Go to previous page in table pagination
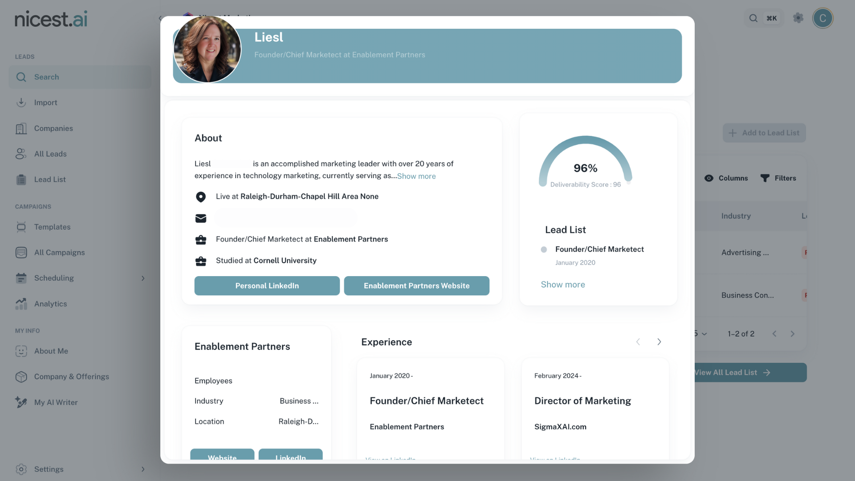 [x=774, y=334]
